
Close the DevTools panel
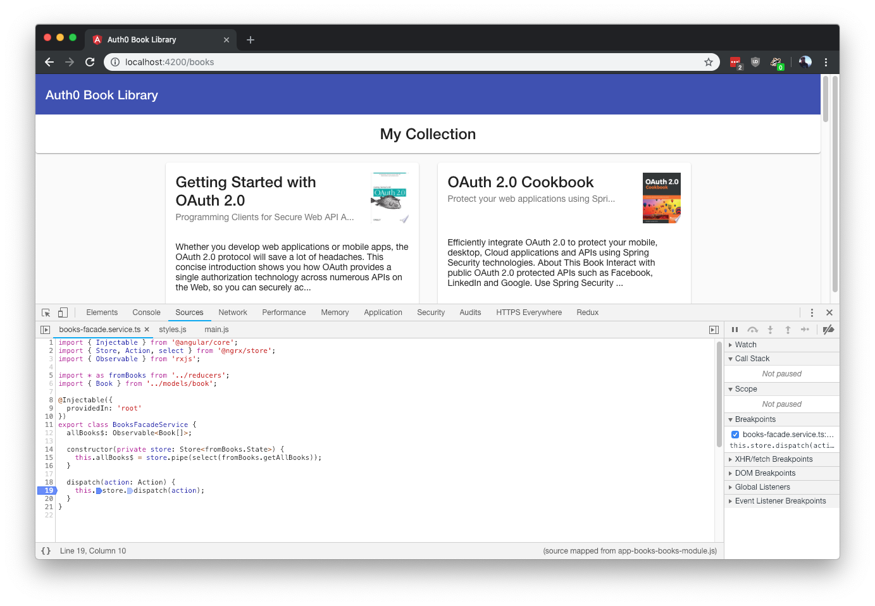pos(829,312)
